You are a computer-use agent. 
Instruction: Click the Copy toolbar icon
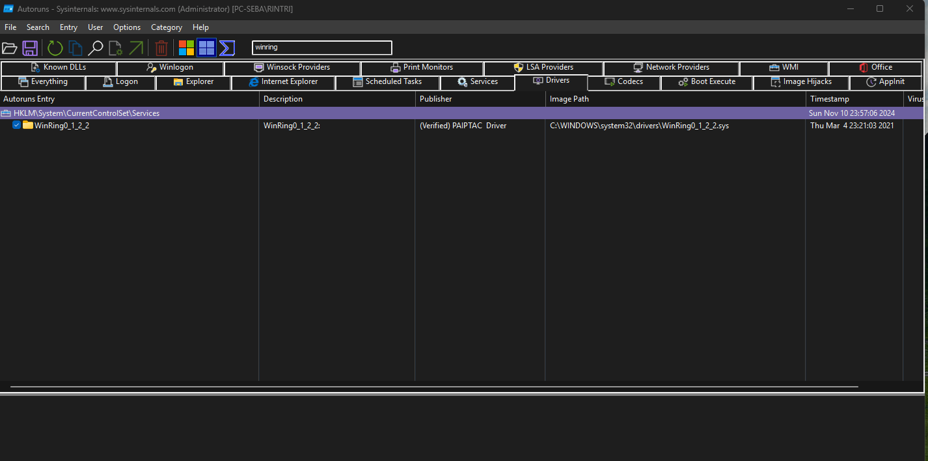pyautogui.click(x=75, y=48)
